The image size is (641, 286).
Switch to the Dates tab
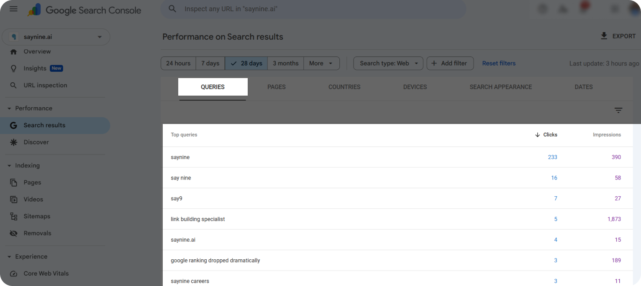click(x=584, y=87)
